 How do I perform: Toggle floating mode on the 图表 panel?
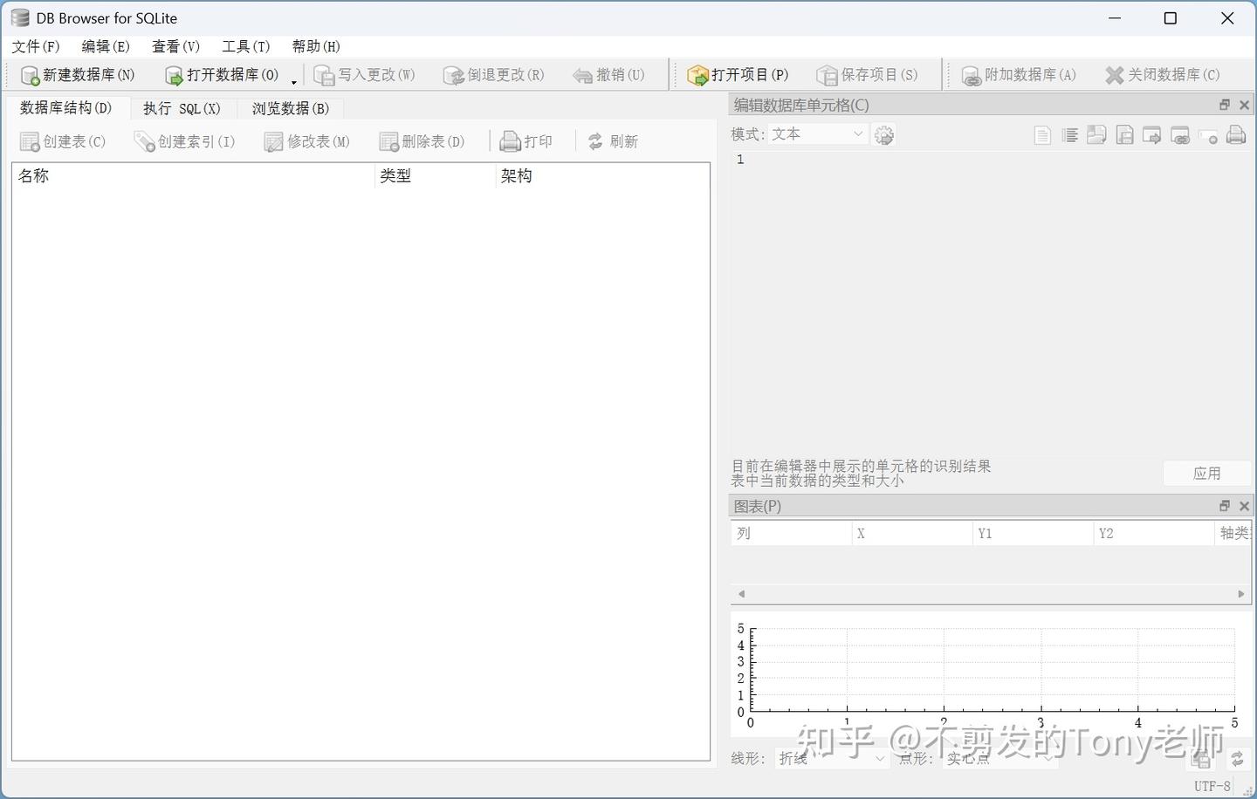click(1225, 505)
